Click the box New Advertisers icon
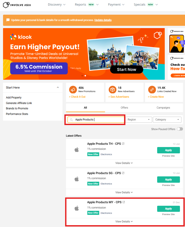The height and width of the screenshot is (227, 185). pos(112,90)
